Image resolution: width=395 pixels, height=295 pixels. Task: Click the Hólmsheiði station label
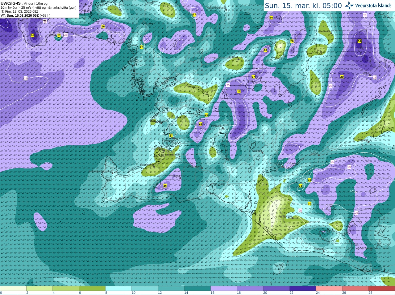pyautogui.click(x=172, y=155)
